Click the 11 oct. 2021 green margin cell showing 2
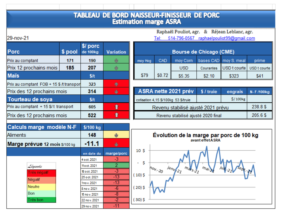The height and width of the screenshot is (213, 281). click(116, 165)
